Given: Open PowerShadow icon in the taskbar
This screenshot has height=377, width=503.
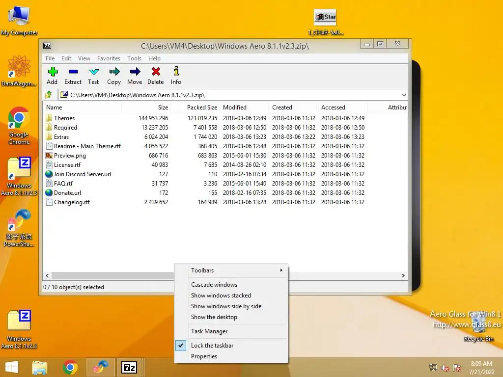Looking at the screenshot, I should tap(101, 367).
